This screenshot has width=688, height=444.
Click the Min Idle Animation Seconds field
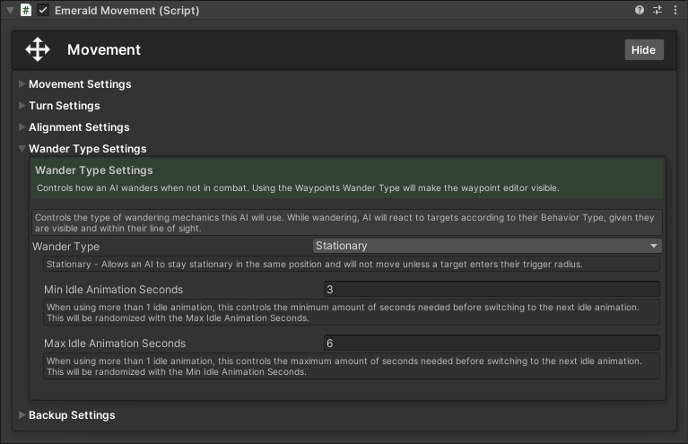click(491, 290)
